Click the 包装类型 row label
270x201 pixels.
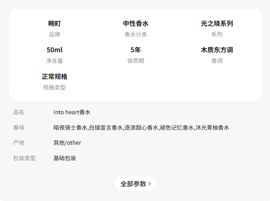(24, 158)
